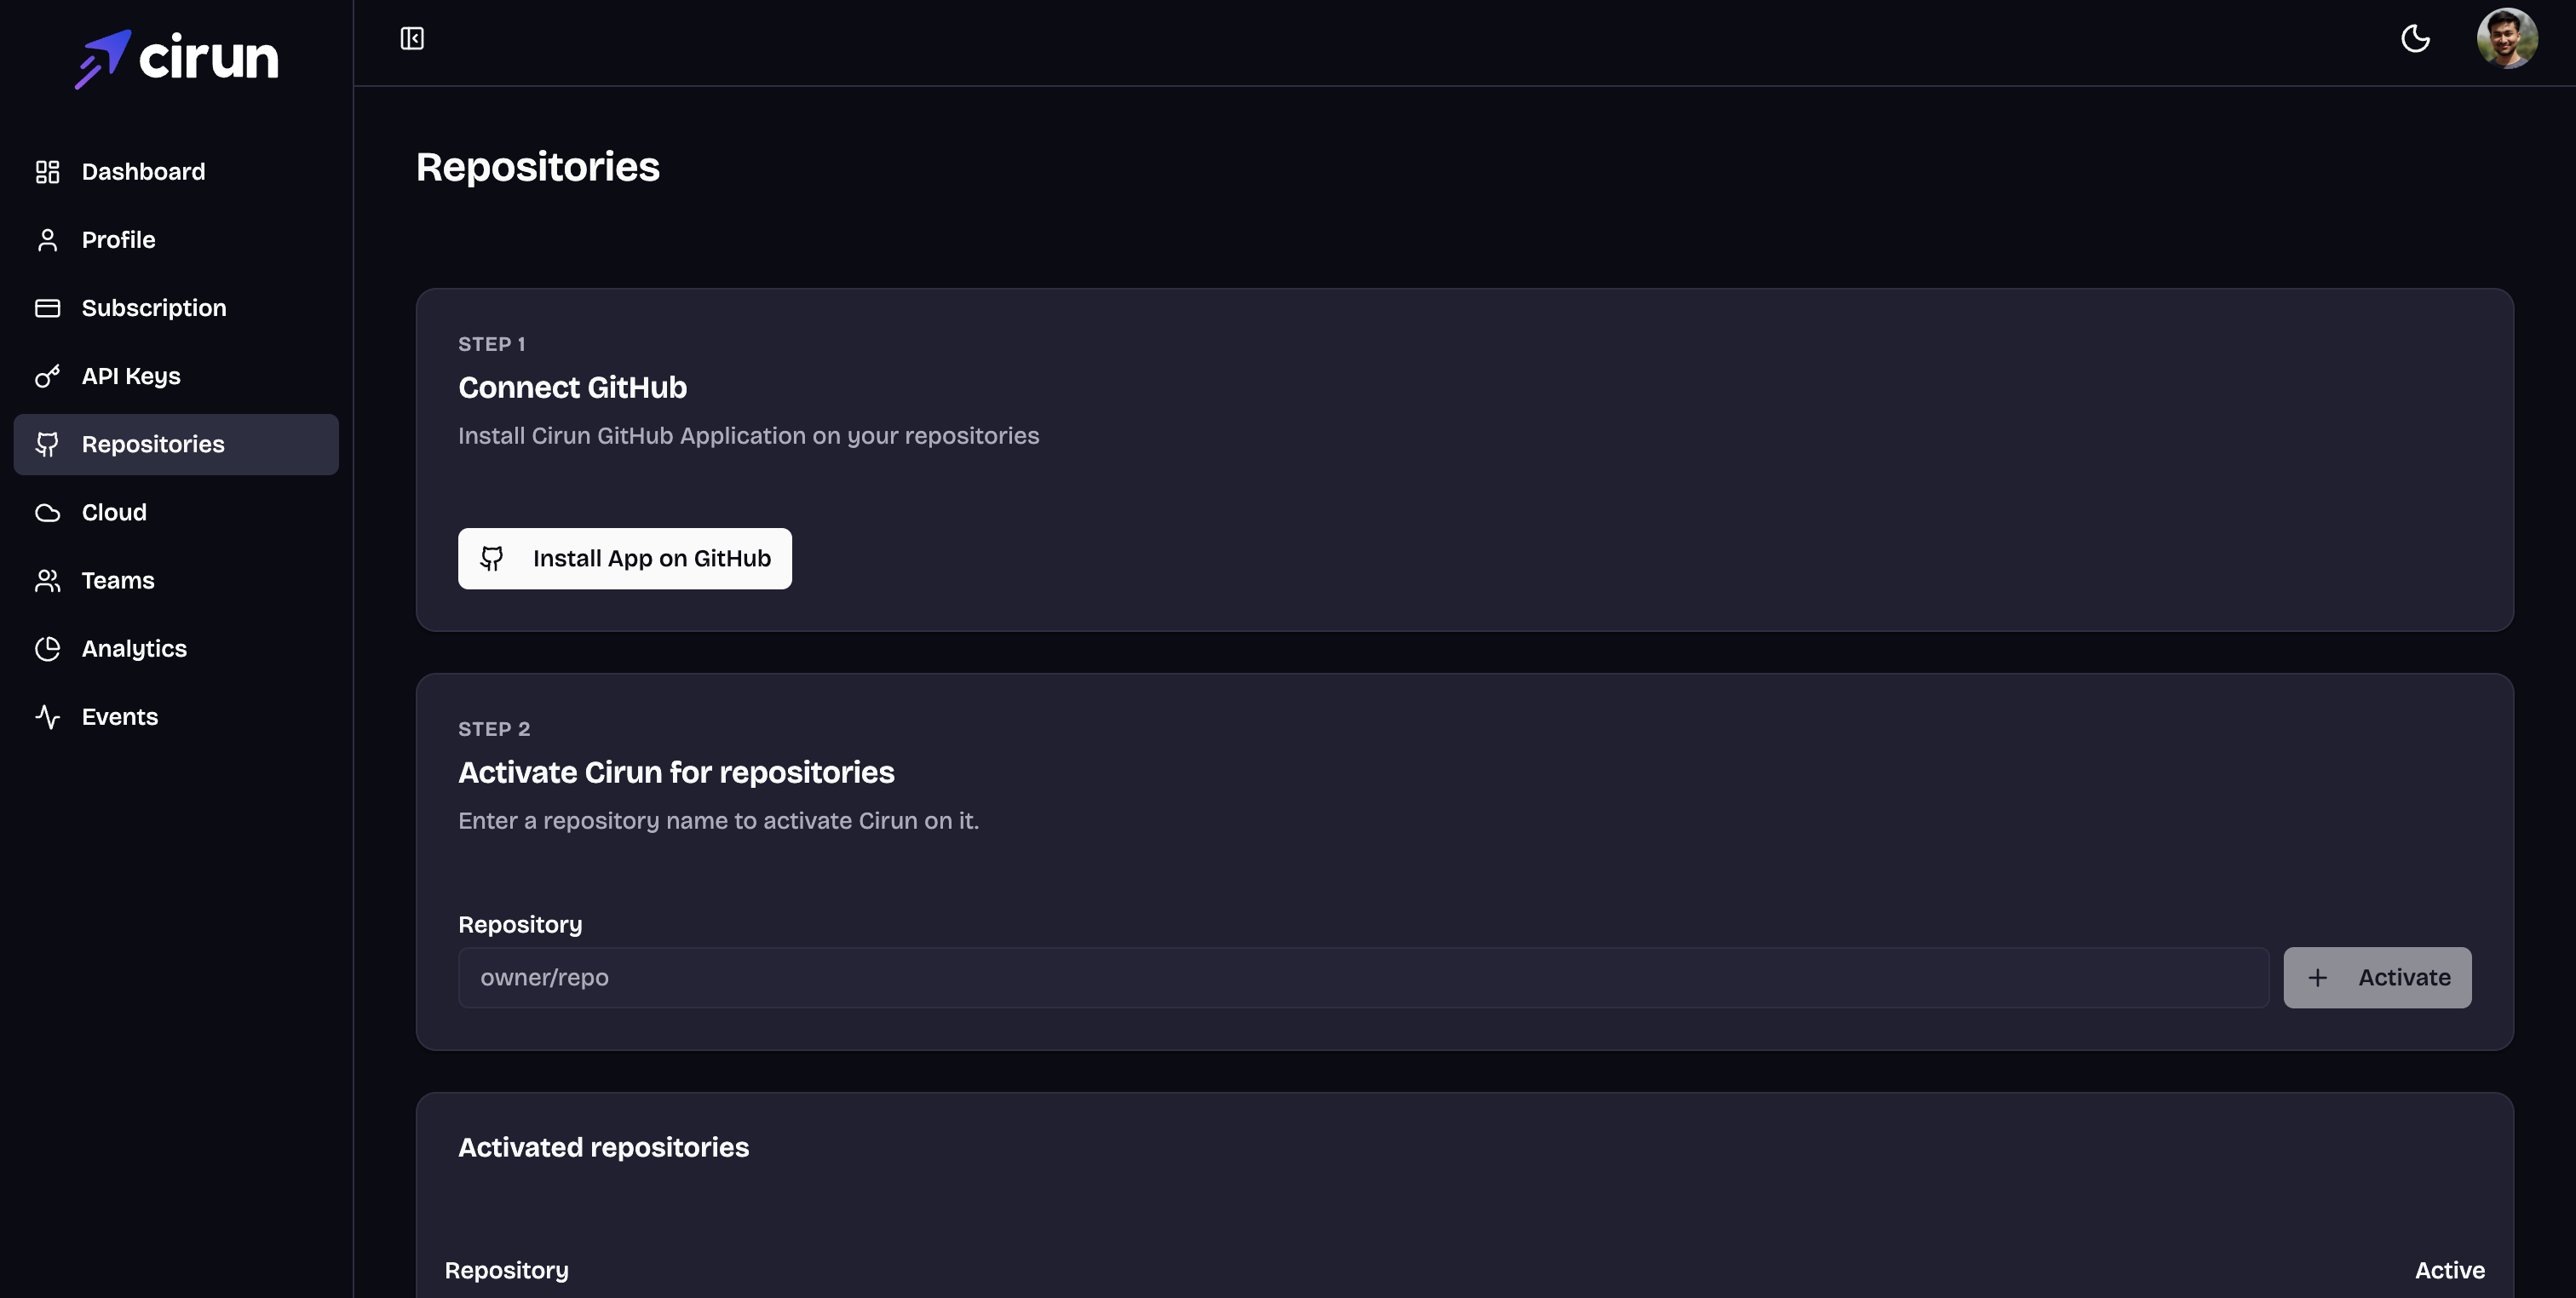Click the Analytics pie chart icon

[47, 648]
